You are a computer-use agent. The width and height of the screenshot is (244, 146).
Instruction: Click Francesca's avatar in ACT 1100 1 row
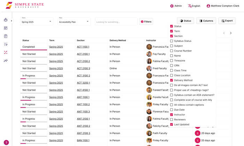149,47
